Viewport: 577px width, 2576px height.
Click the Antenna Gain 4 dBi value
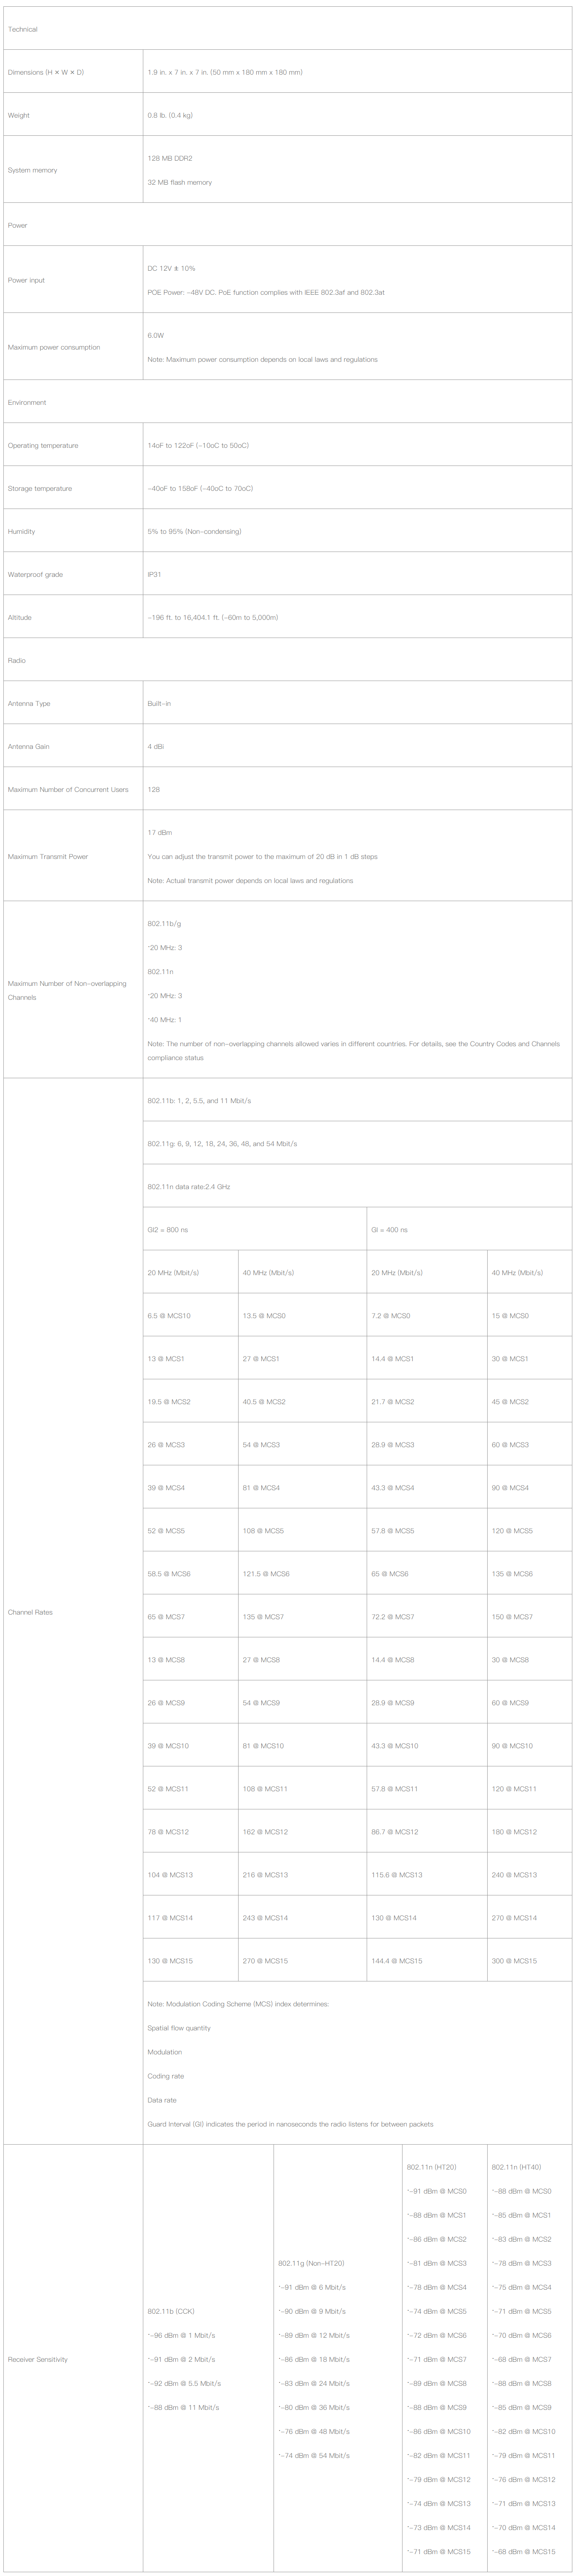[x=155, y=746]
